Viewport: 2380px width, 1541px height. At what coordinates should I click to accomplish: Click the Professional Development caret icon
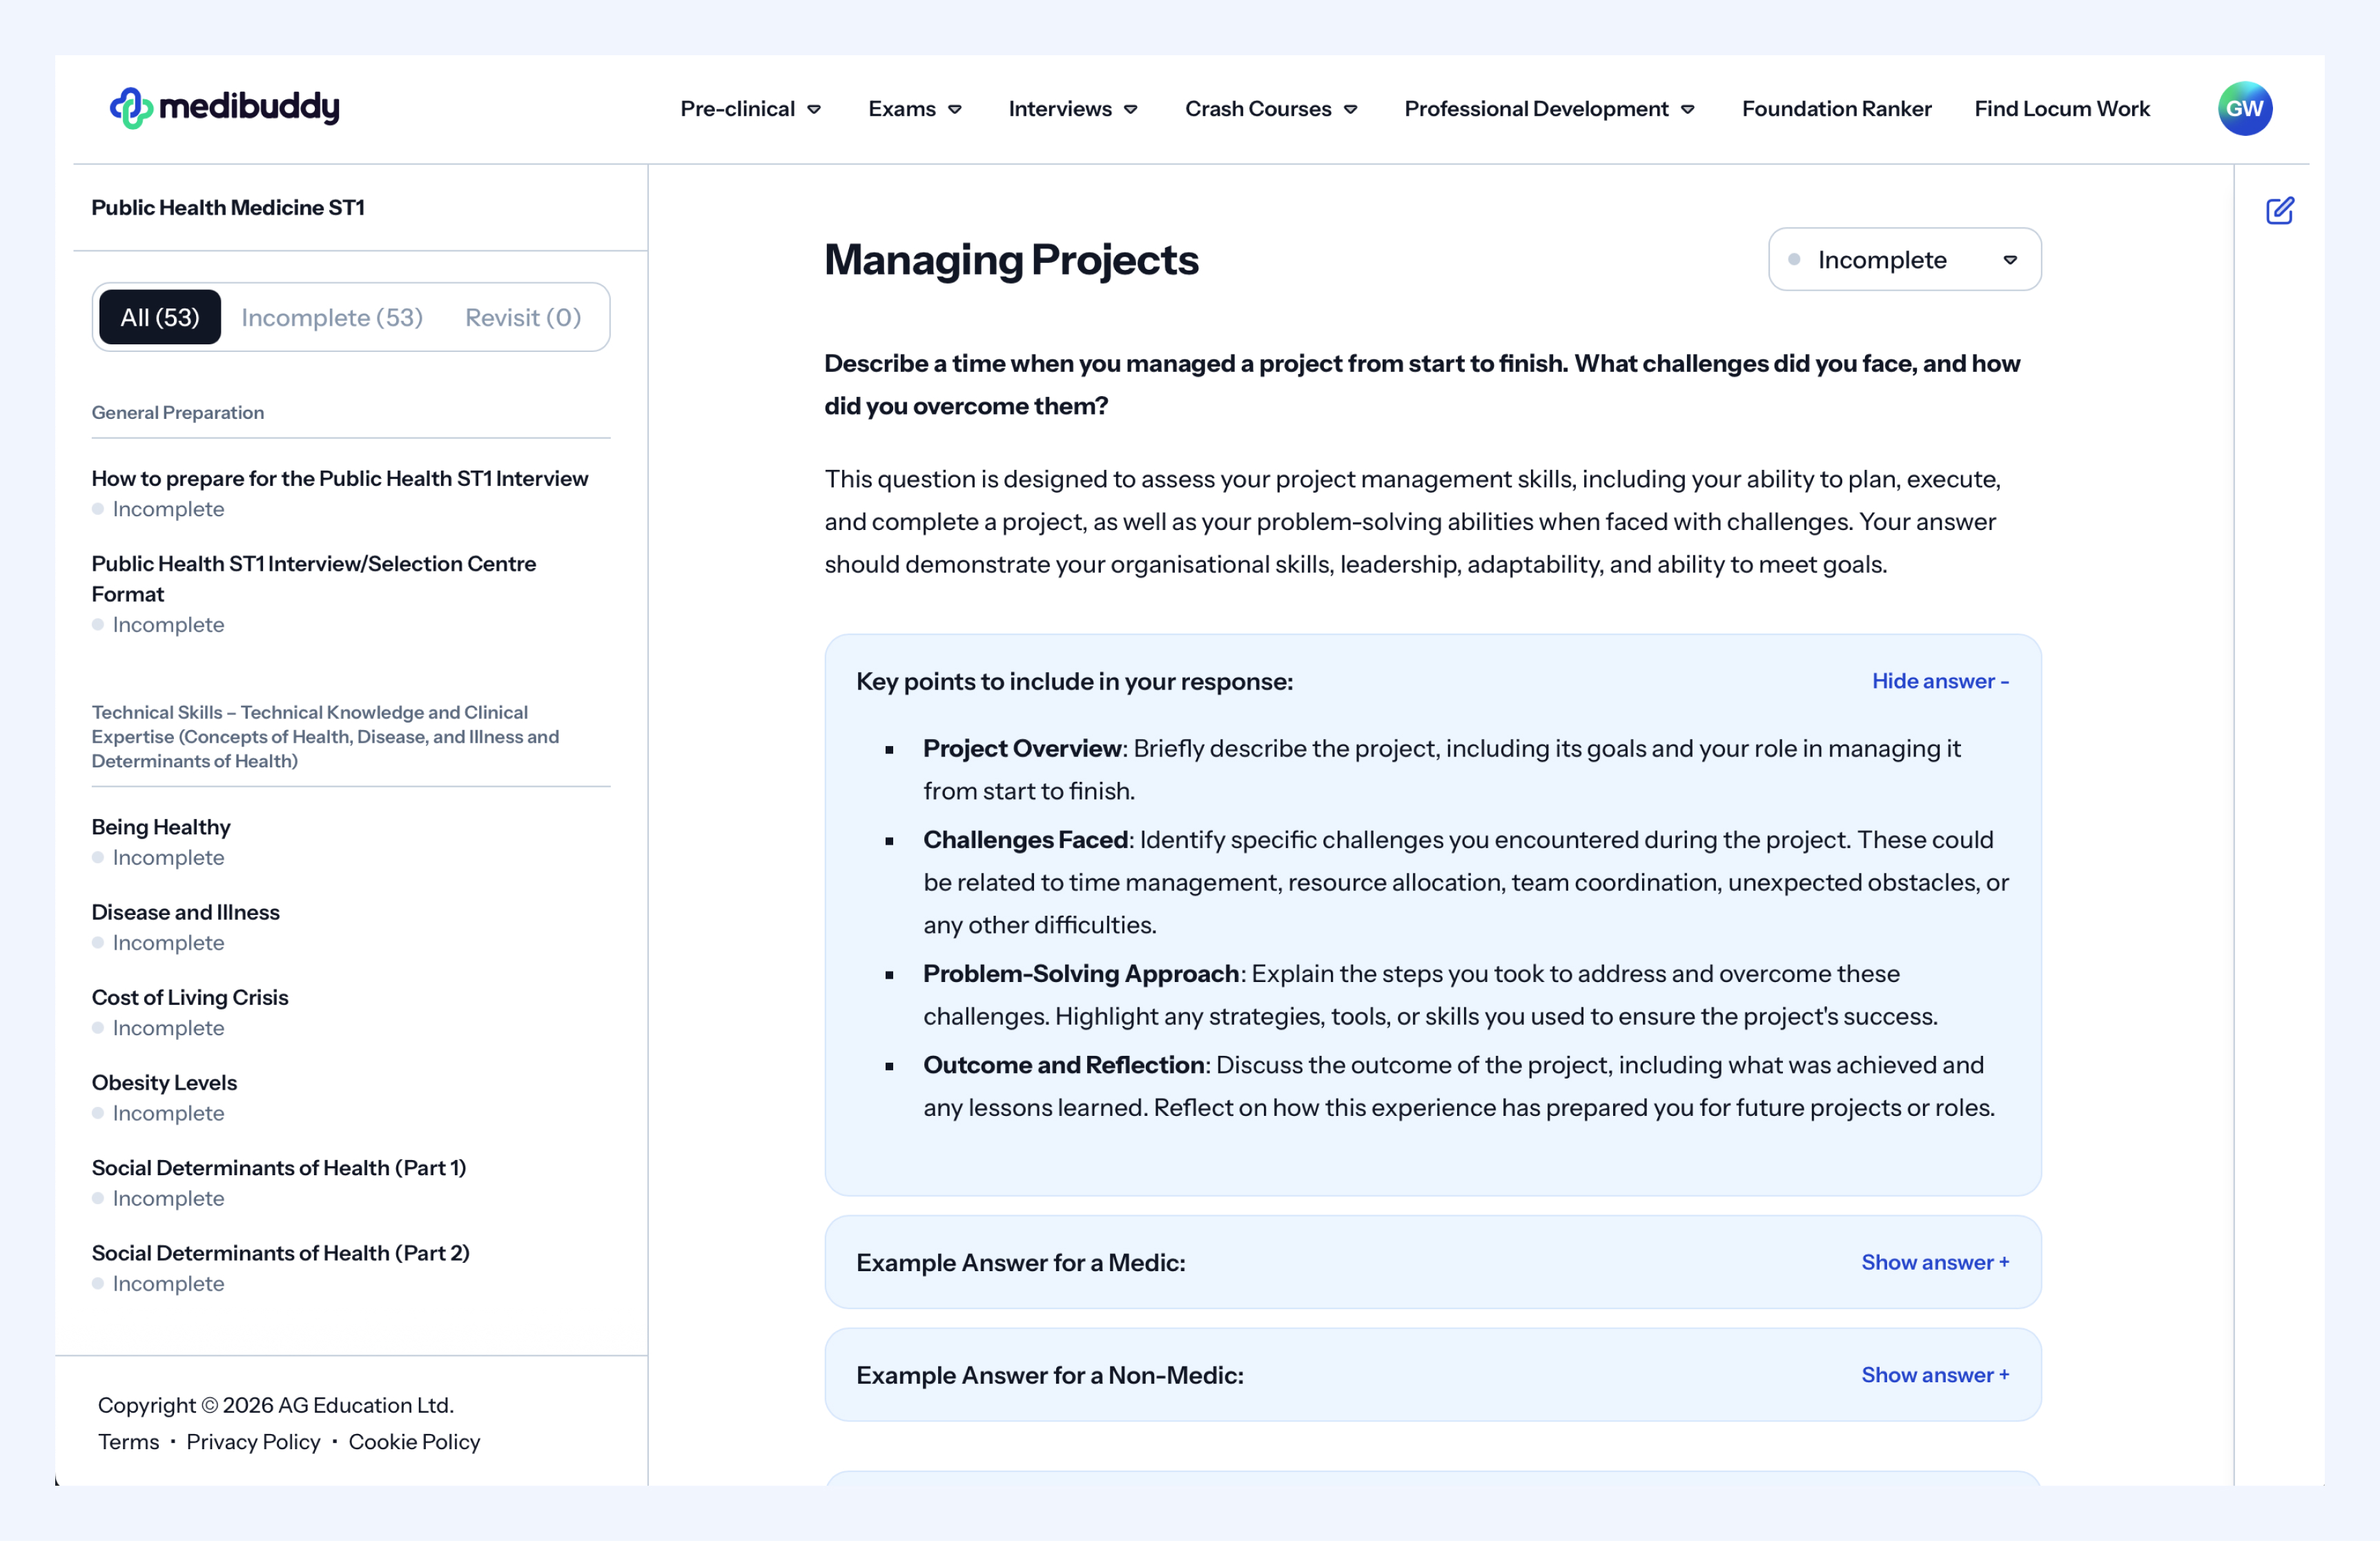(x=1687, y=109)
